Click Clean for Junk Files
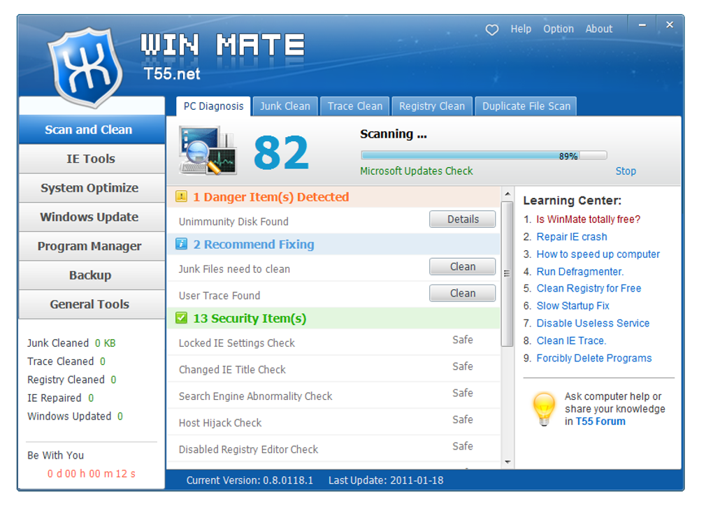Screen dimensions: 713x518 463,266
